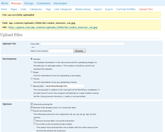Open the Media Library submenu
The width and height of the screenshot is (165, 132).
83,9
